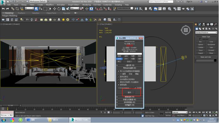Switch to the Object Paint ribbon tab
The width and height of the screenshot is (219, 123).
click(51, 13)
